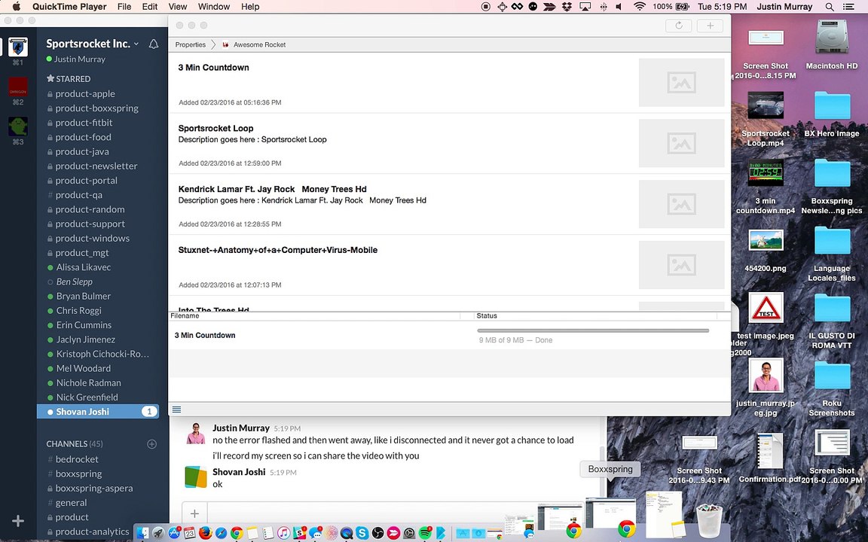The width and height of the screenshot is (868, 542).
Task: Click attachment plus button in Slack message box
Action: [195, 514]
